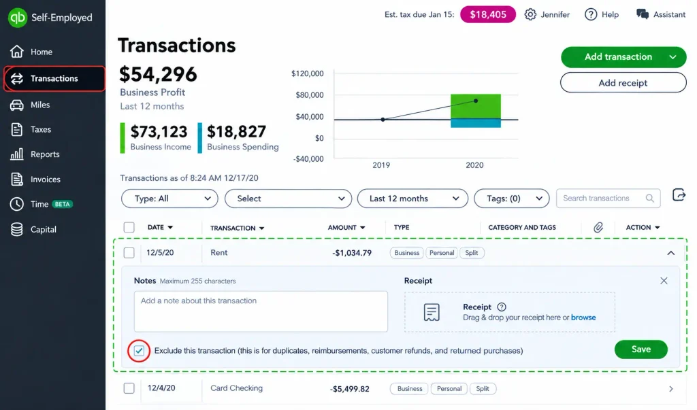Open the Select filter dropdown

[288, 199]
